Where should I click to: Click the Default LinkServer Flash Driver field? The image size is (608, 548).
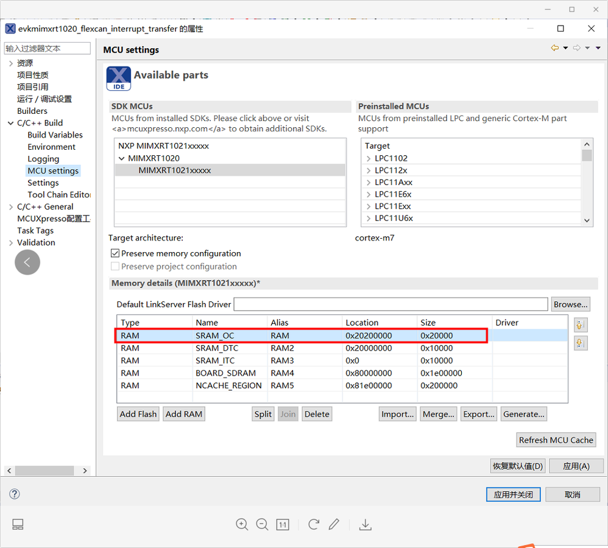[x=391, y=304]
